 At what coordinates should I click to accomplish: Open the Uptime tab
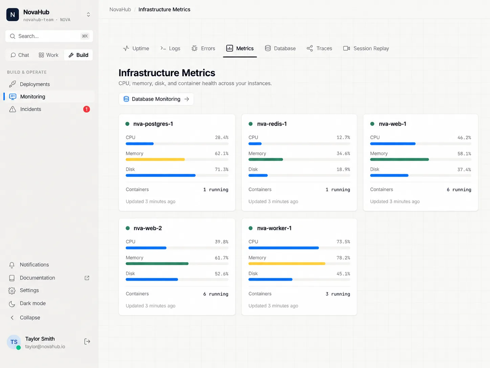(136, 48)
